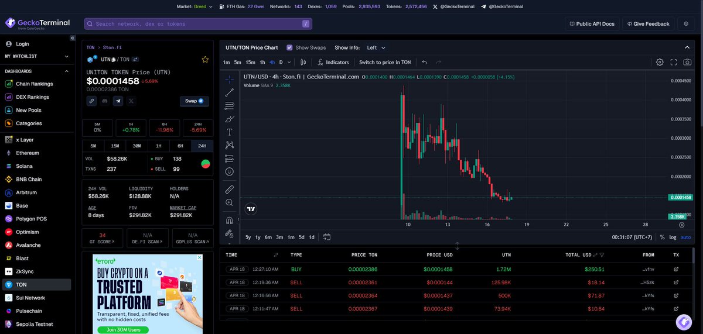703x334 pixels.
Task: Open chart settings gear
Action: coord(660,62)
